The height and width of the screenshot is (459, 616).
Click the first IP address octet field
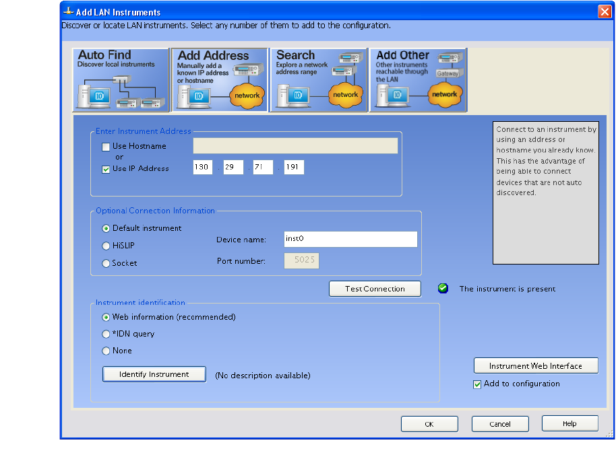(202, 167)
